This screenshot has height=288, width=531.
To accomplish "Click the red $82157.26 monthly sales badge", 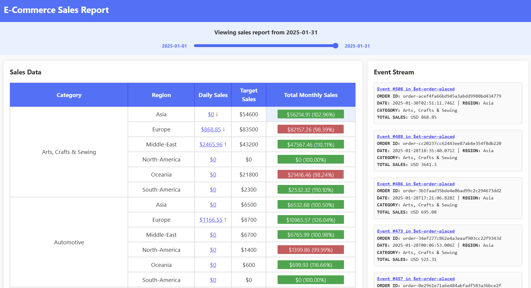I will (310, 129).
